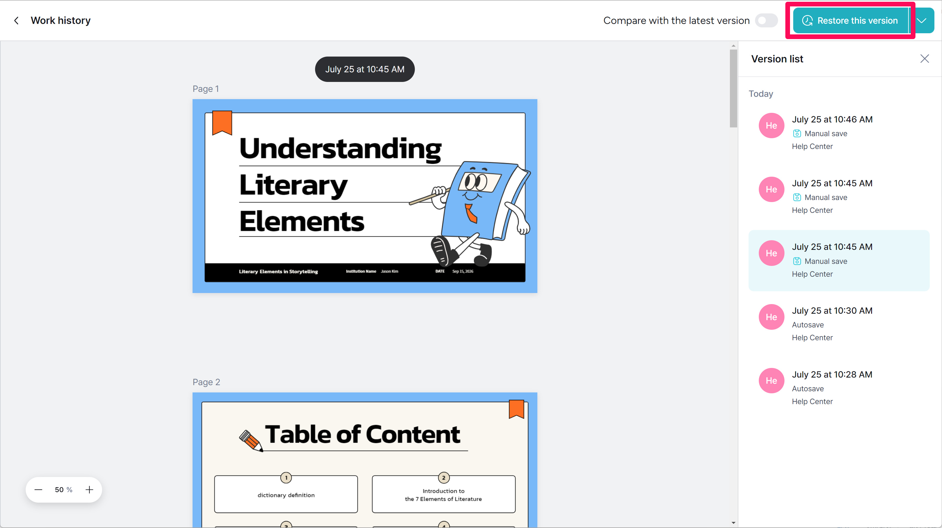Click the highlighted July 25 10:45 AM version
This screenshot has width=942, height=528.
click(x=839, y=261)
